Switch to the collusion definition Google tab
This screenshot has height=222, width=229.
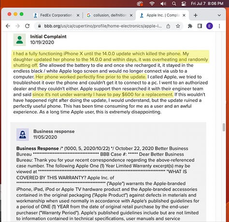coord(110,15)
